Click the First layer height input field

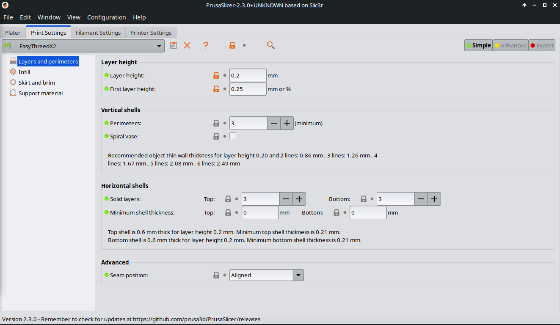click(248, 89)
